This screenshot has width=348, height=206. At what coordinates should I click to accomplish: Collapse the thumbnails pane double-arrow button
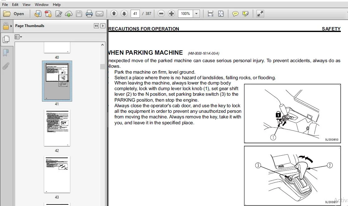click(96, 26)
